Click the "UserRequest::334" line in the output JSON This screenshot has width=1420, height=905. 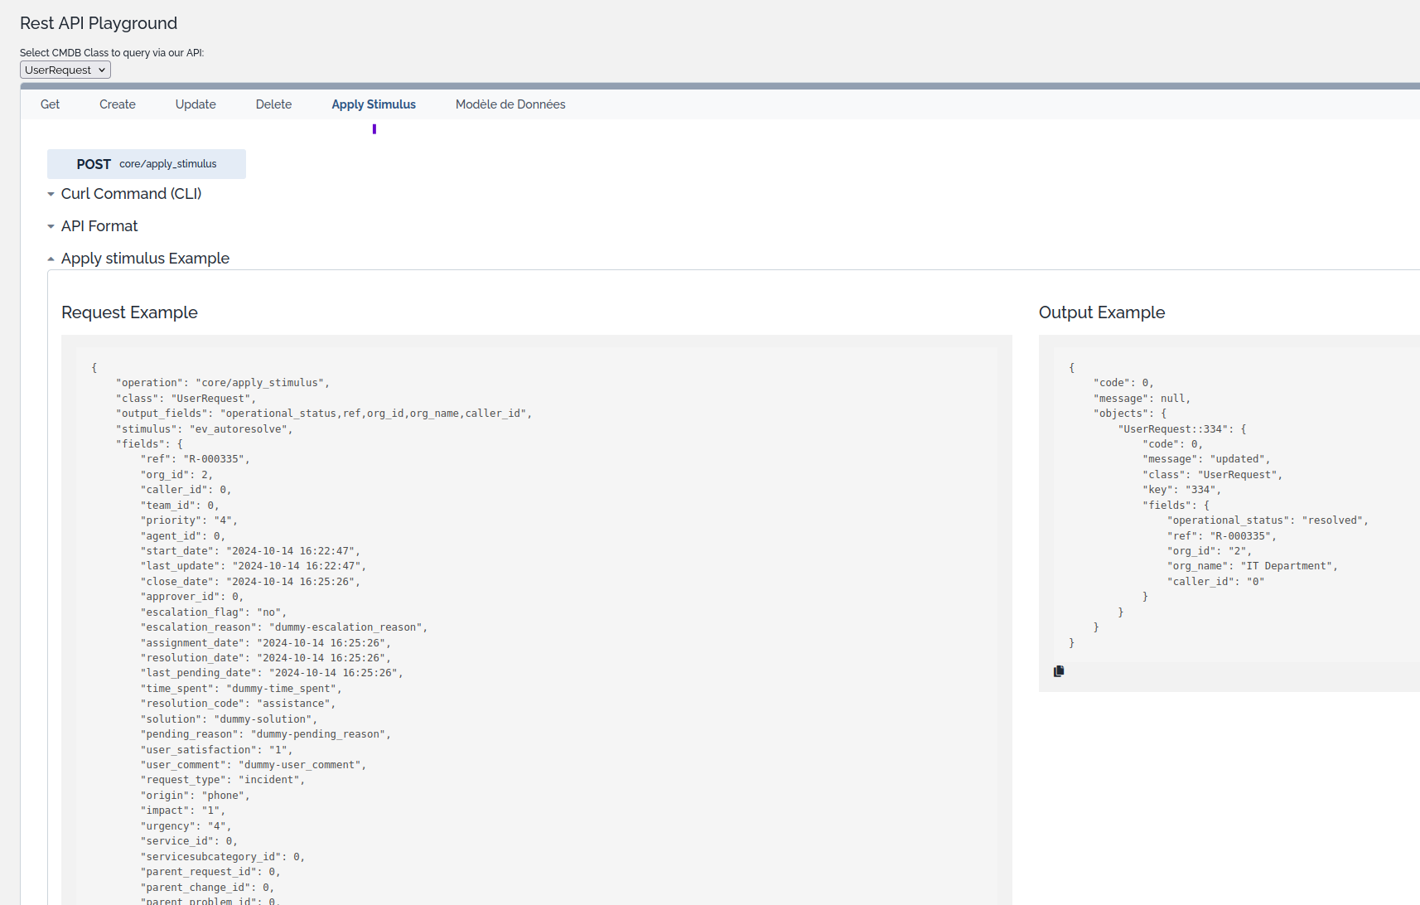[1181, 429]
